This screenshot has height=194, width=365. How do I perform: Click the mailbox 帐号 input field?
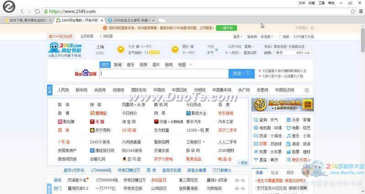pos(285,53)
